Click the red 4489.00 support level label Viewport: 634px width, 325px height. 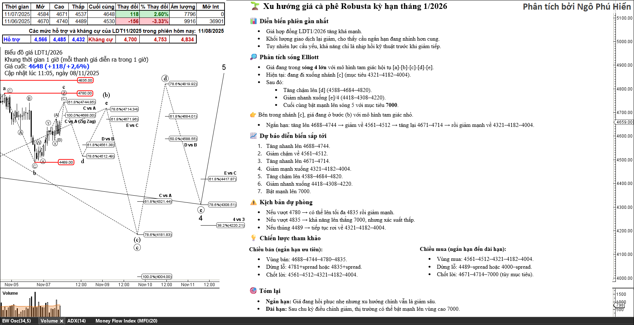pos(66,162)
